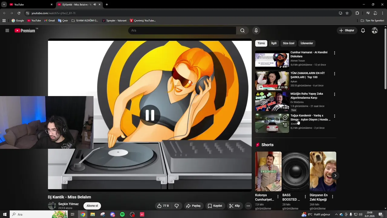Open the apps grid in bookmarks bar
This screenshot has width=387, height=218.
(4, 21)
